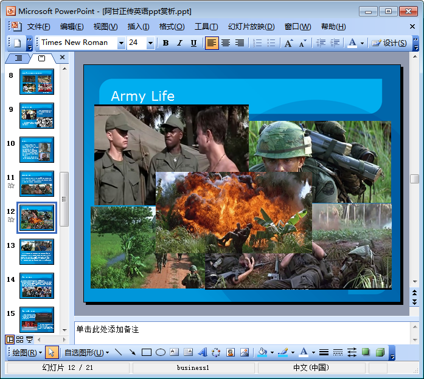Click the Increase indent icon
This screenshot has height=379, width=424.
[x=335, y=43]
